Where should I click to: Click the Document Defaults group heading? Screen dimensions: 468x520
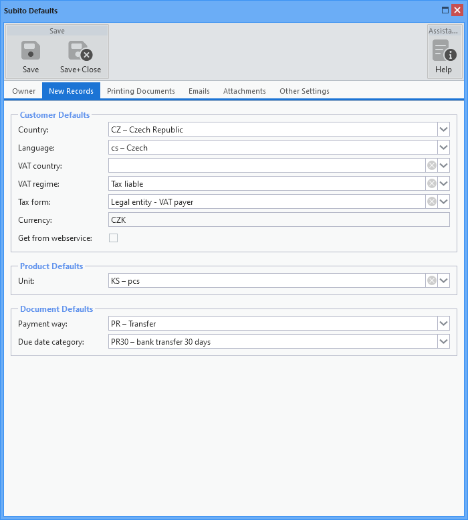[x=56, y=309]
